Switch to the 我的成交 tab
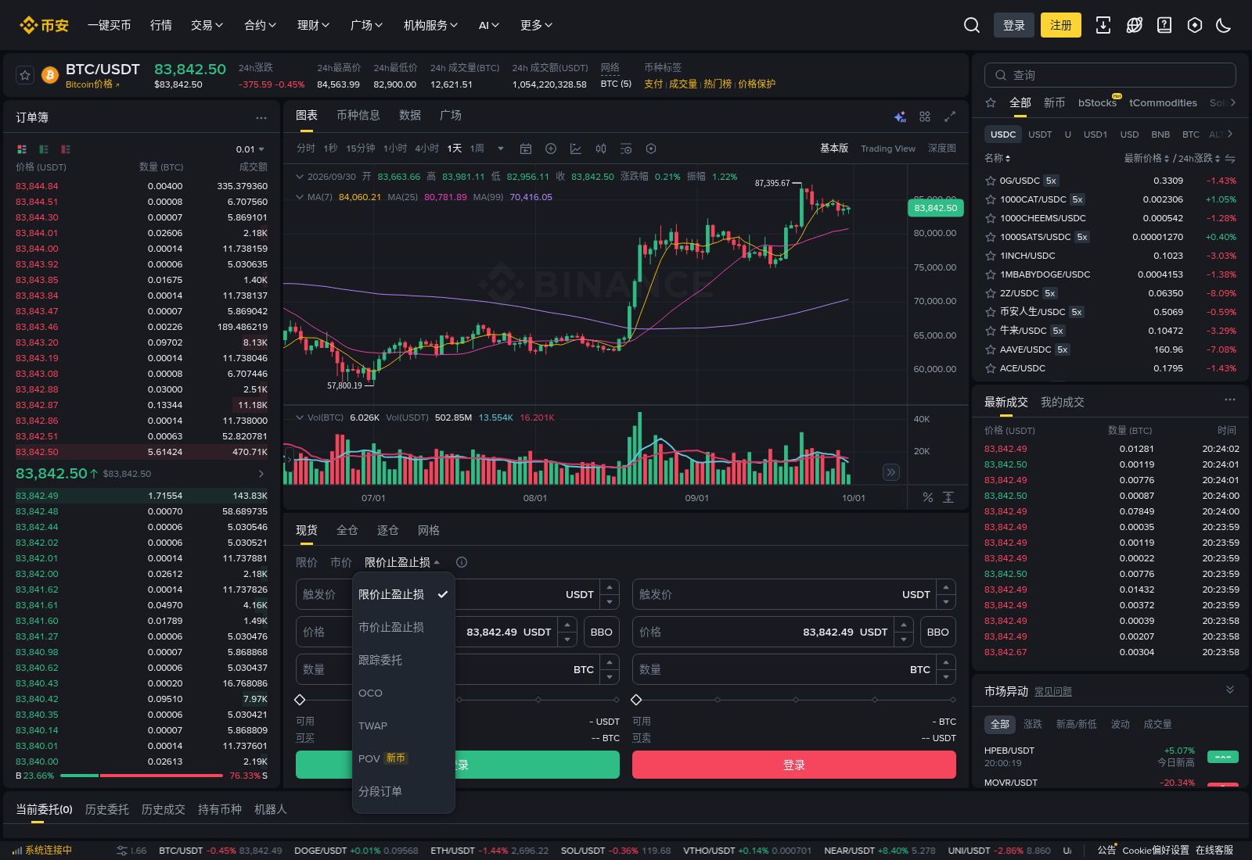Viewport: 1252px width, 860px height. [x=1063, y=403]
